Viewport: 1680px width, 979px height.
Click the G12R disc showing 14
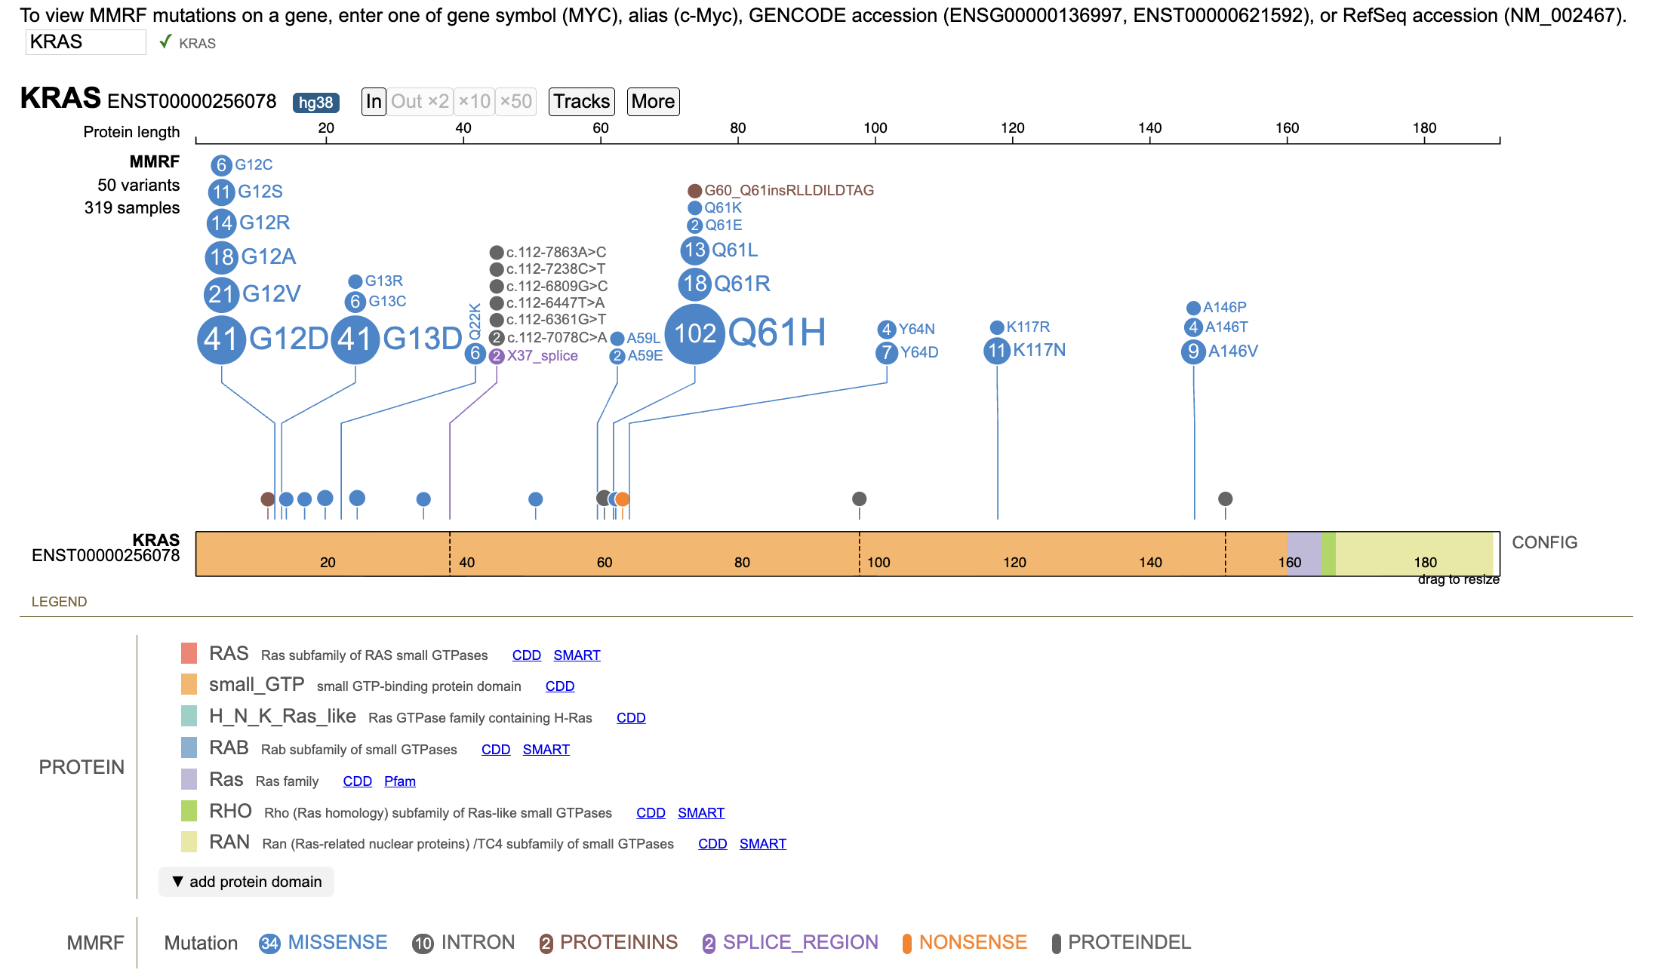click(x=221, y=222)
